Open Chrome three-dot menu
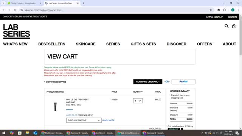242x136 pixels. point(238,10)
